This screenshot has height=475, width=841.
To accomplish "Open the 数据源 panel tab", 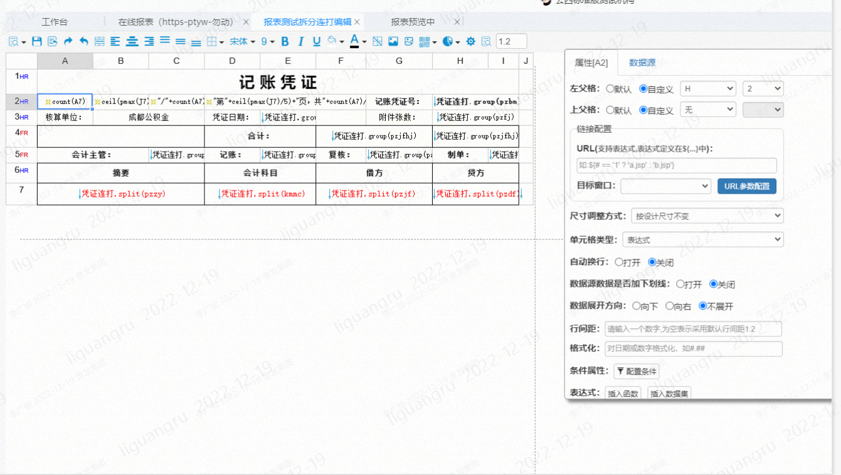I will point(642,63).
